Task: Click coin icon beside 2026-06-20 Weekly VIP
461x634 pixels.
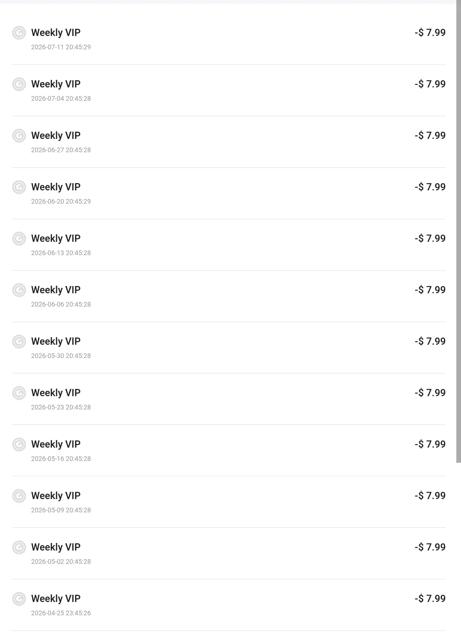Action: pyautogui.click(x=19, y=187)
